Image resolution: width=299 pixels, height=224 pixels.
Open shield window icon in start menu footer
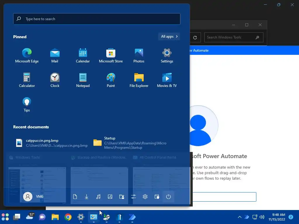pos(157,197)
